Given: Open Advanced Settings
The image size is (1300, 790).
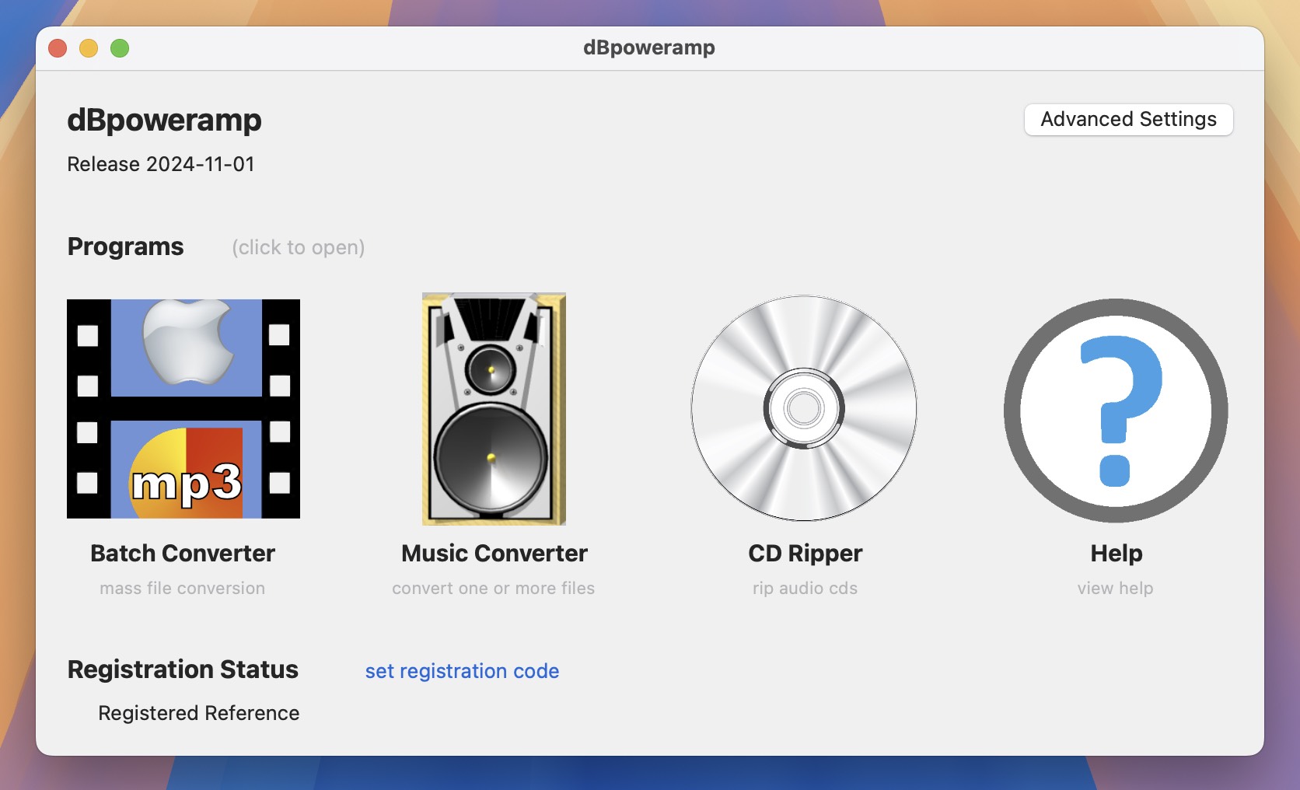Looking at the screenshot, I should pyautogui.click(x=1128, y=119).
